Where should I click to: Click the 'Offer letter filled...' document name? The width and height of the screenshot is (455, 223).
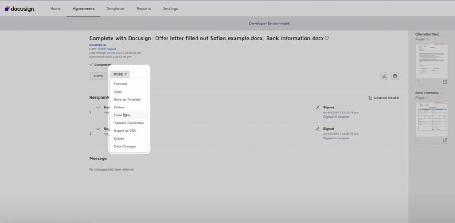[x=428, y=34]
